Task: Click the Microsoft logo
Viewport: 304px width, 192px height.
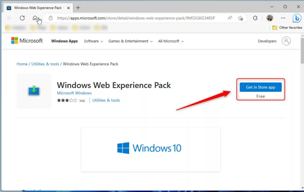Action: [x=27, y=40]
